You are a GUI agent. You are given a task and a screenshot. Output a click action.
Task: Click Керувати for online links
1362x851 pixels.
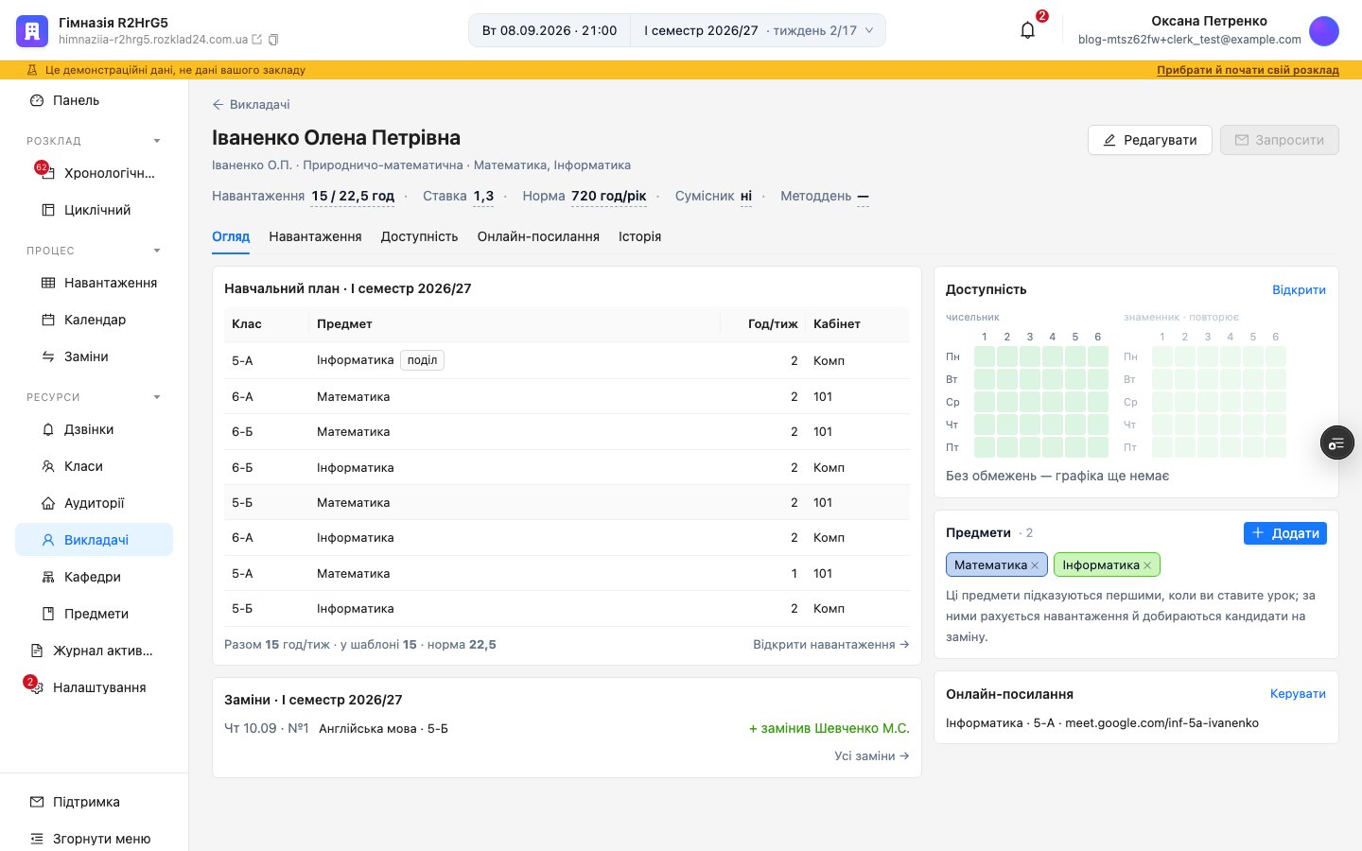coord(1298,694)
